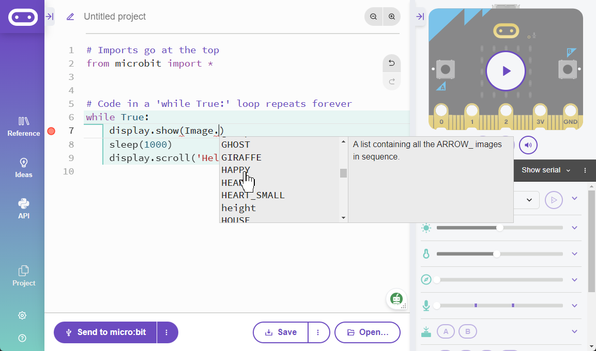This screenshot has height=351, width=596.
Task: Select height from autocomplete list
Action: pyautogui.click(x=279, y=208)
